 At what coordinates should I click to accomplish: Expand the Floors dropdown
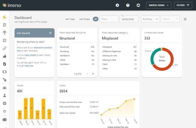click(x=170, y=19)
